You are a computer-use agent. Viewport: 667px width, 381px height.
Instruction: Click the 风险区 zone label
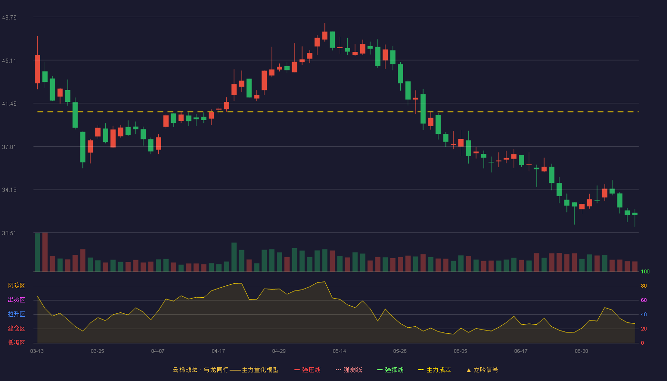click(x=16, y=286)
